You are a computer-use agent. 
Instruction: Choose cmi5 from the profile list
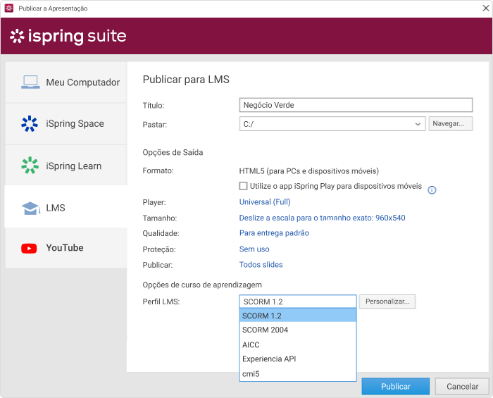298,373
